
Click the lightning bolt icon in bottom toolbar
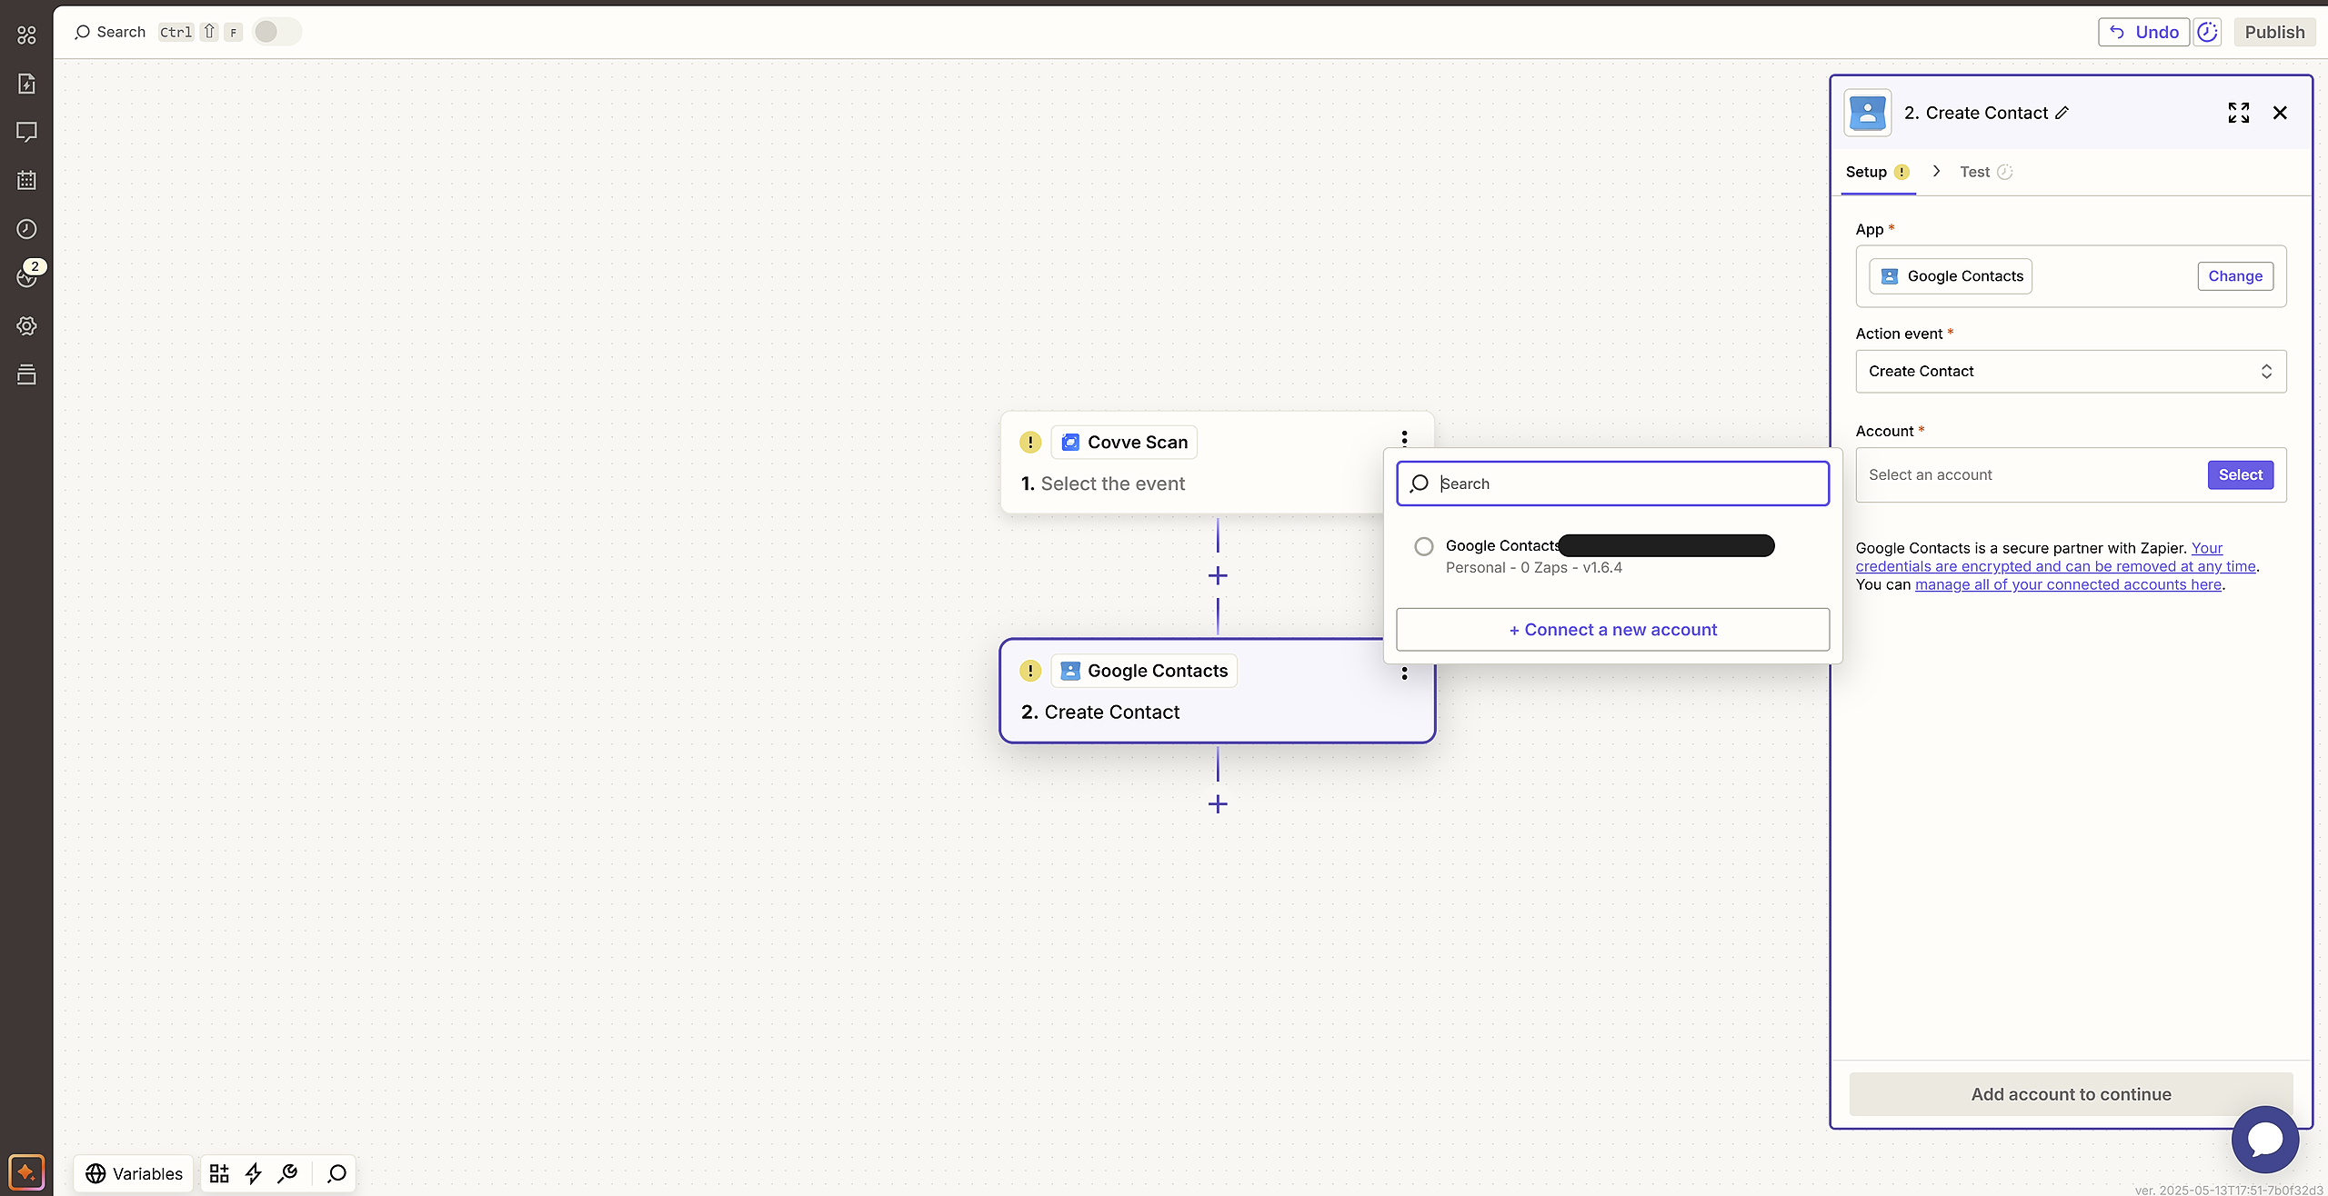(254, 1173)
